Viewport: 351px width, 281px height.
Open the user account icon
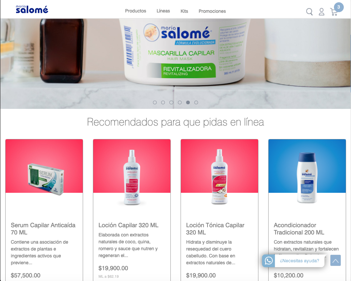pos(321,11)
